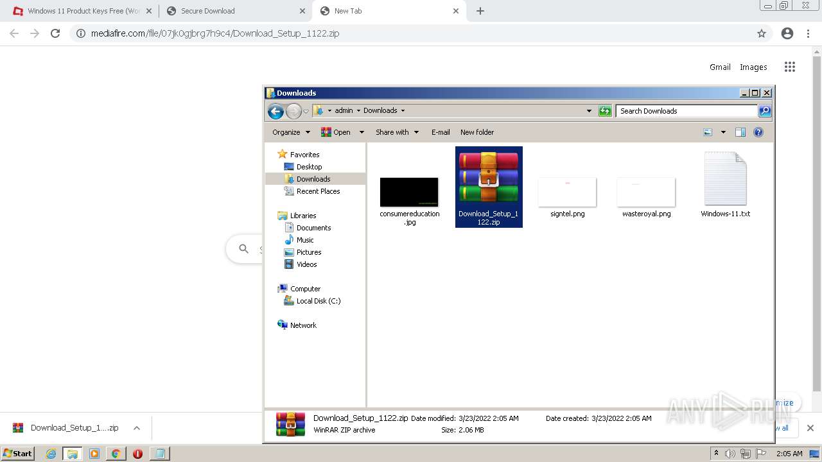Viewport: 822px width, 462px height.
Task: Click the Chrome taskbar icon
Action: pos(116,454)
